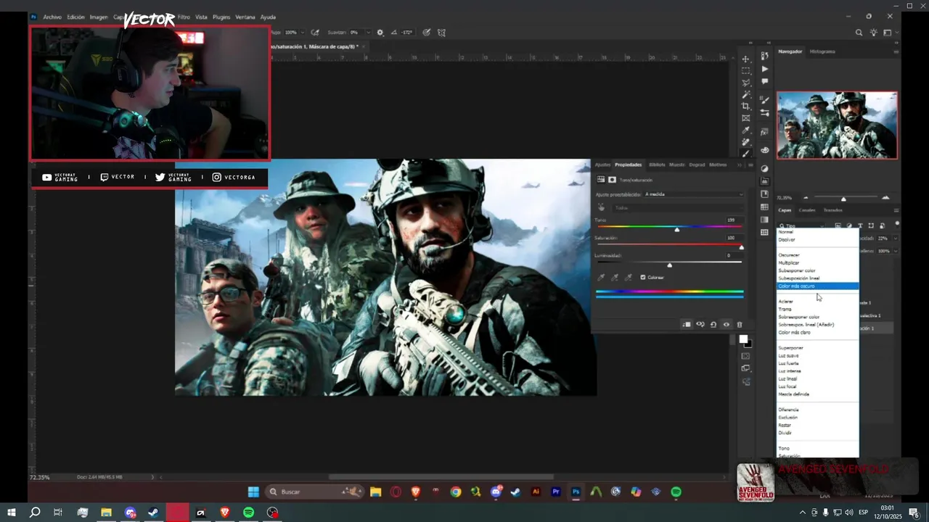Toggle adjustment layer visibility eye in Properties
Image resolution: width=929 pixels, height=522 pixels.
(727, 325)
